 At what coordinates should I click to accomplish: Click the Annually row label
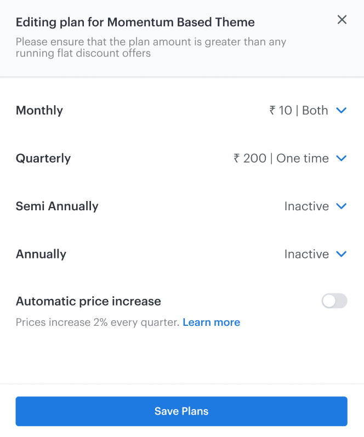(x=41, y=254)
